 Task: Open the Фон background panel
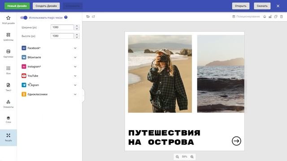[x=8, y=70]
